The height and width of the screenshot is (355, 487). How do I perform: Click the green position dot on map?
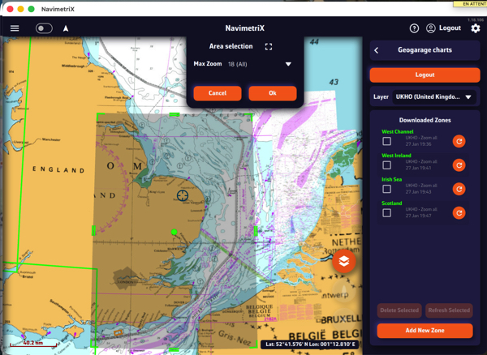pyautogui.click(x=174, y=232)
